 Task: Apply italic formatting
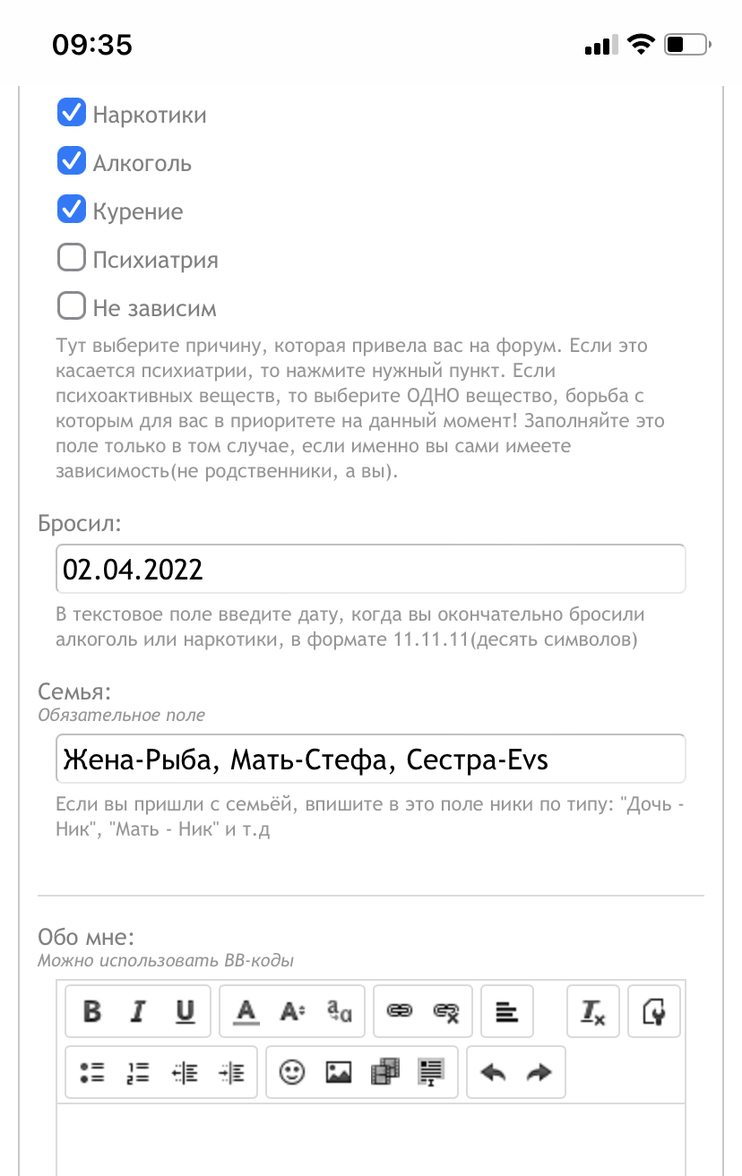point(138,1011)
